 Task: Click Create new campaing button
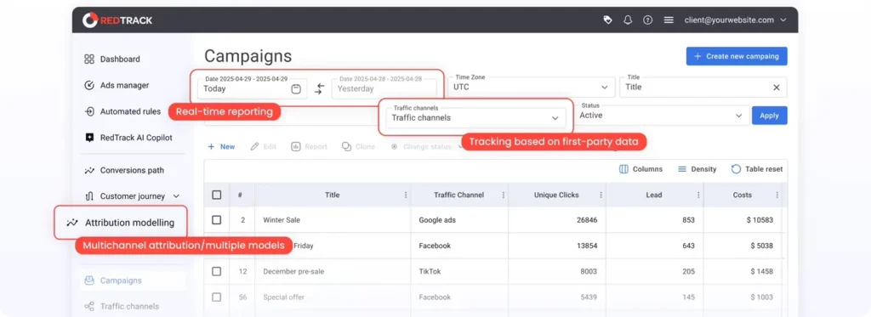pyautogui.click(x=737, y=56)
